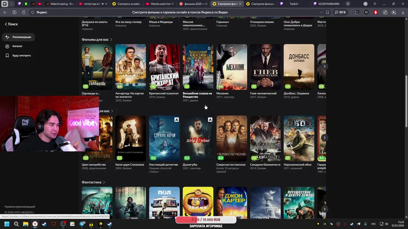Click the microphone tray icon

365,224
